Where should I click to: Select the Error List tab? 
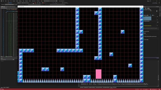tap(115, 87)
